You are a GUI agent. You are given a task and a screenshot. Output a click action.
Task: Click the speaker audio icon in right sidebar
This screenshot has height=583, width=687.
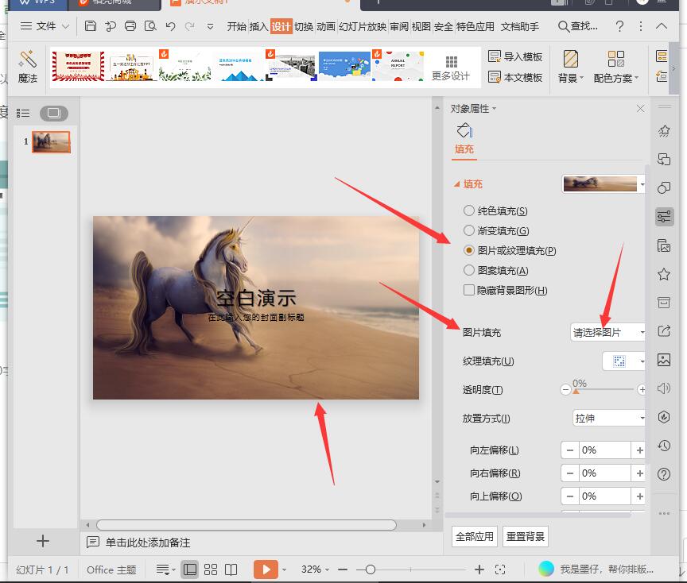(664, 388)
